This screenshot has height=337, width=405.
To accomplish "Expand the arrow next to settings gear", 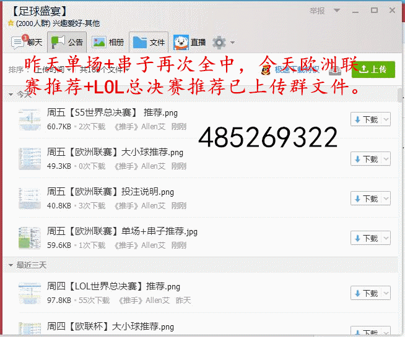I will tap(232, 43).
